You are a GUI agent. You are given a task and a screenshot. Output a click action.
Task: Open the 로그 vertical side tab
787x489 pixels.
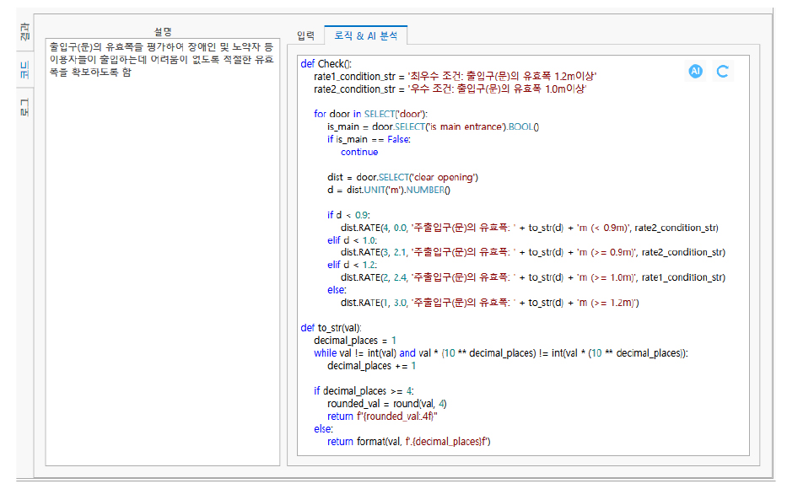coord(24,107)
